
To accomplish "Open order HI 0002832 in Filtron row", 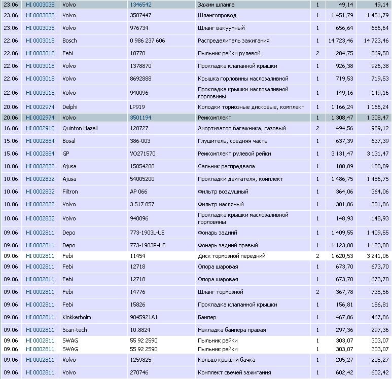I will [40, 192].
